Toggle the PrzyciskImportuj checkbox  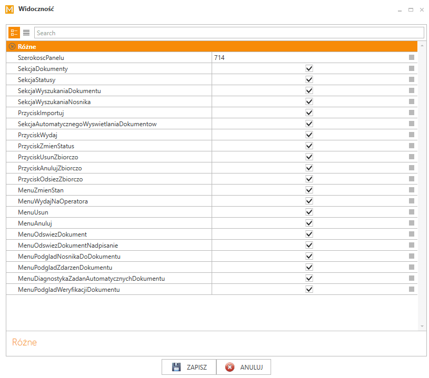tap(309, 113)
